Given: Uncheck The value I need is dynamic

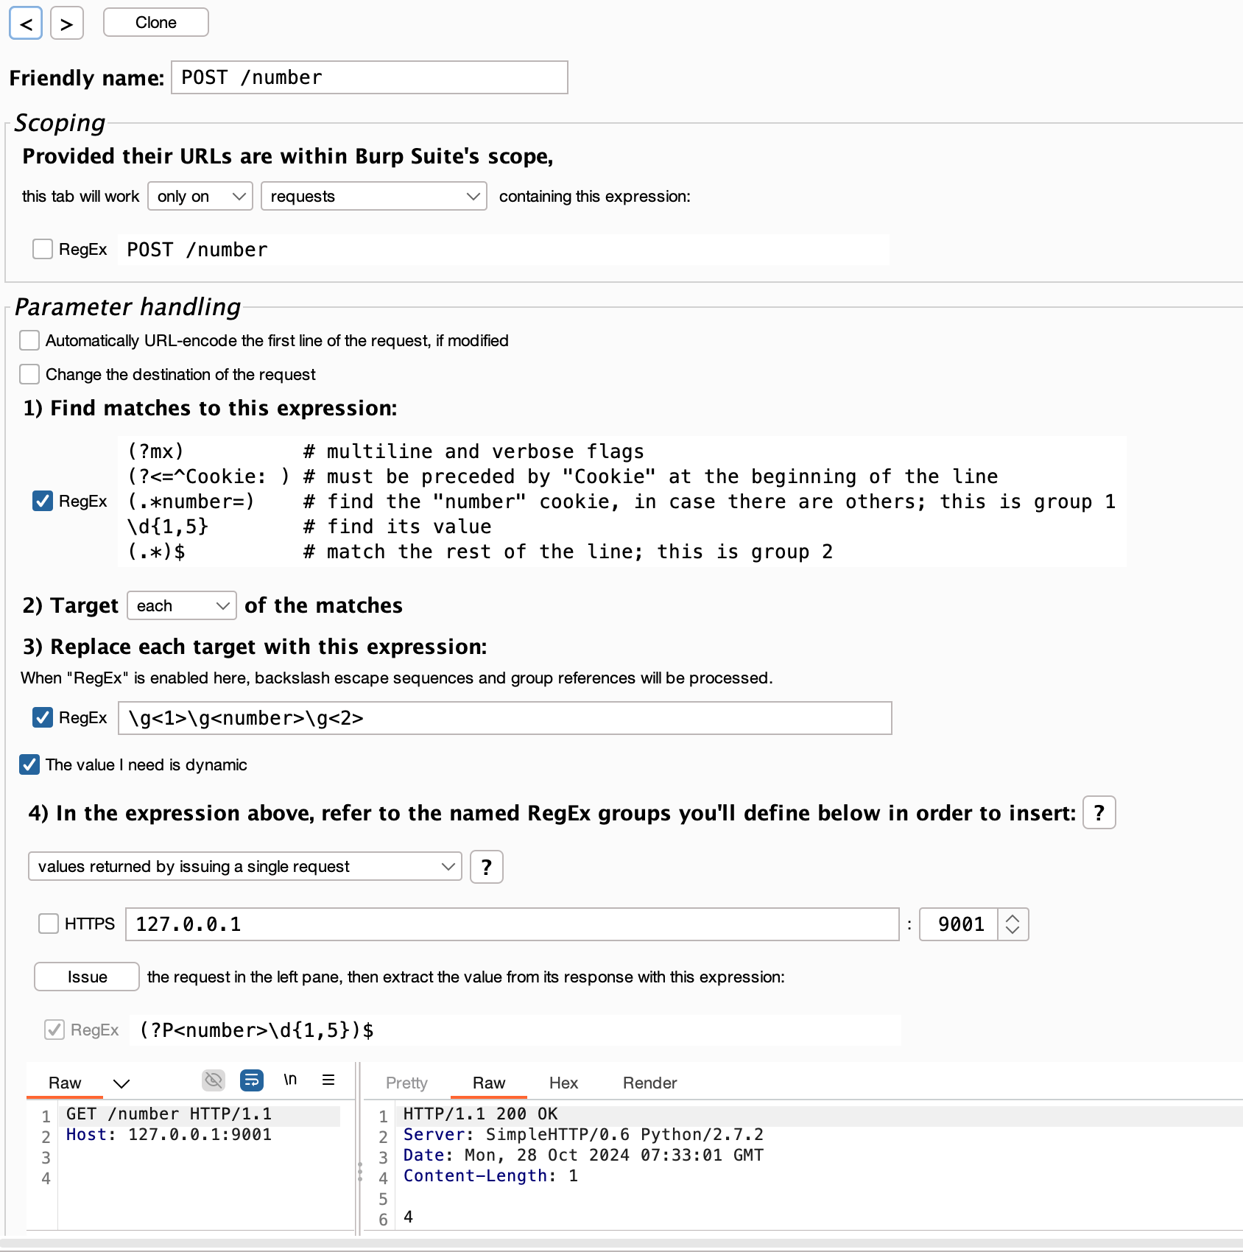Looking at the screenshot, I should (x=29, y=765).
